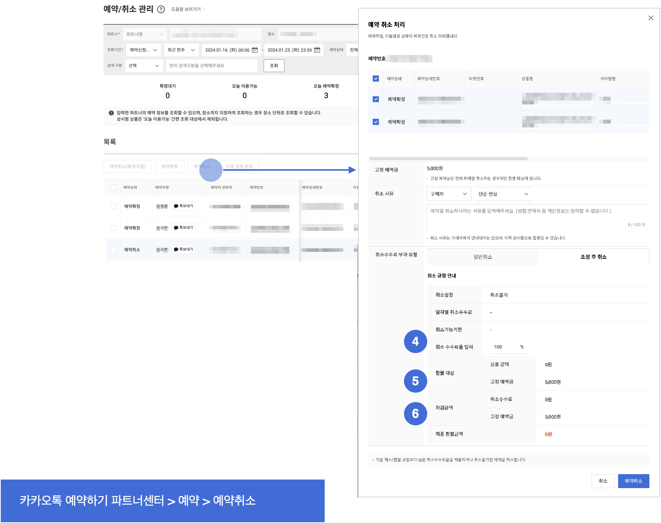Open the end date calendar icon

point(317,50)
